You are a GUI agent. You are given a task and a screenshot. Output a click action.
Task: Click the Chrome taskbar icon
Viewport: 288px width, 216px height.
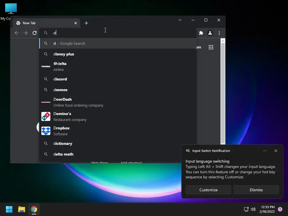(34, 209)
